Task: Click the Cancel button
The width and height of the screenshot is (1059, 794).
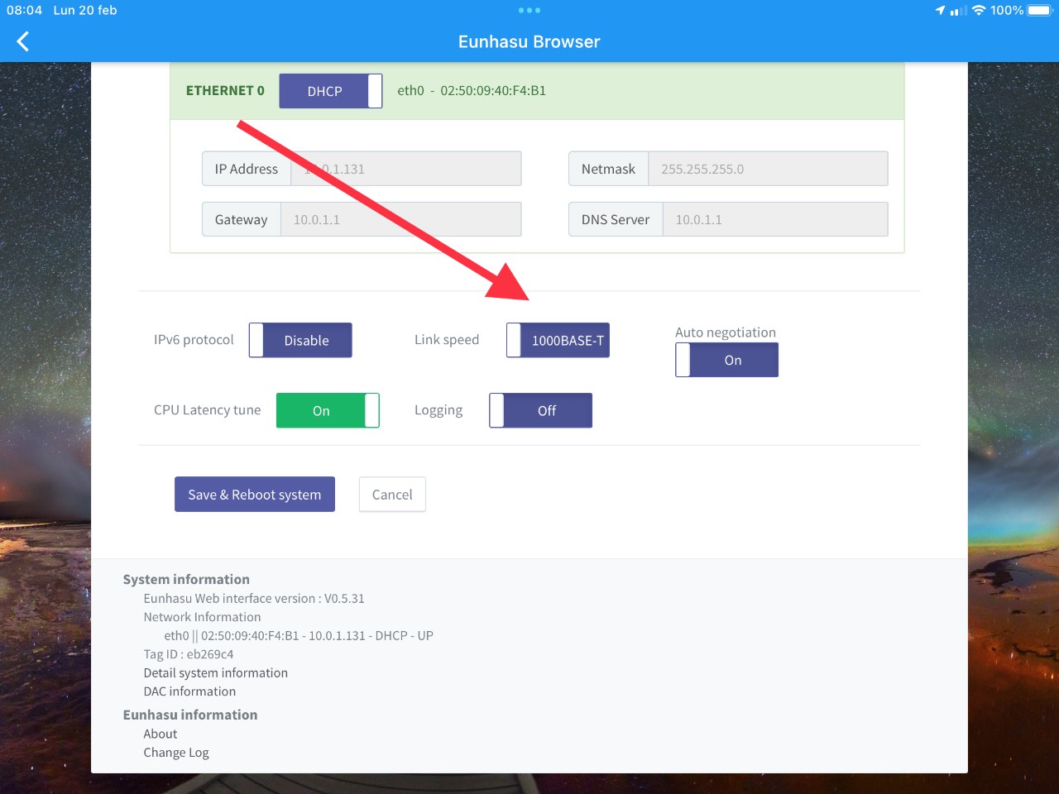Action: 392,494
